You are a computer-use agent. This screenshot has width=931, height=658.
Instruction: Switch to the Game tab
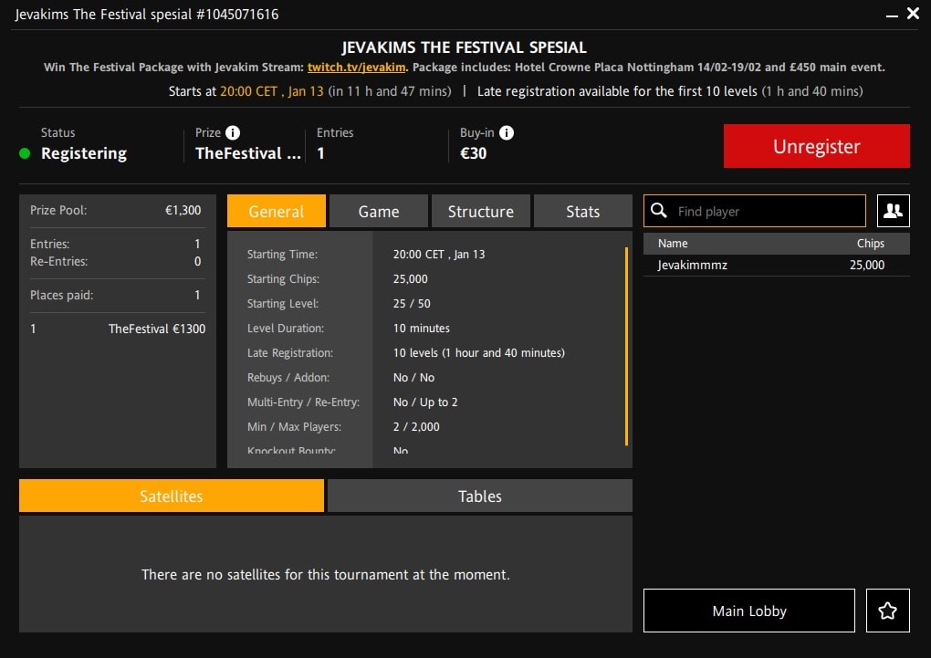coord(378,211)
